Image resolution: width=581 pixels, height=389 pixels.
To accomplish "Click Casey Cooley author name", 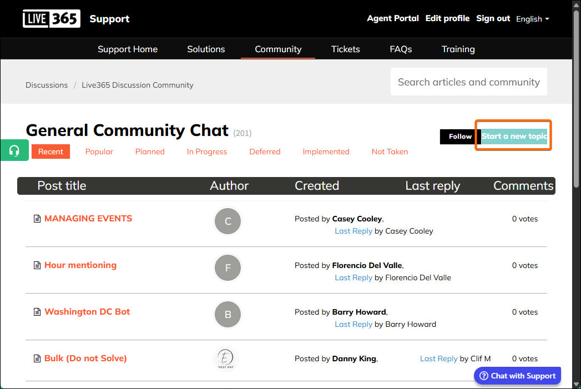I will 357,219.
